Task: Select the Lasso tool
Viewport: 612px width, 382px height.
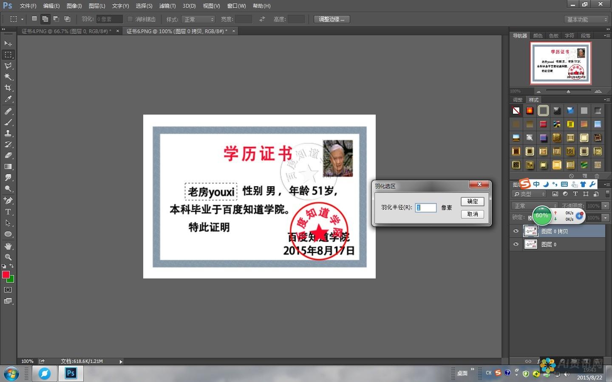Action: [8, 65]
